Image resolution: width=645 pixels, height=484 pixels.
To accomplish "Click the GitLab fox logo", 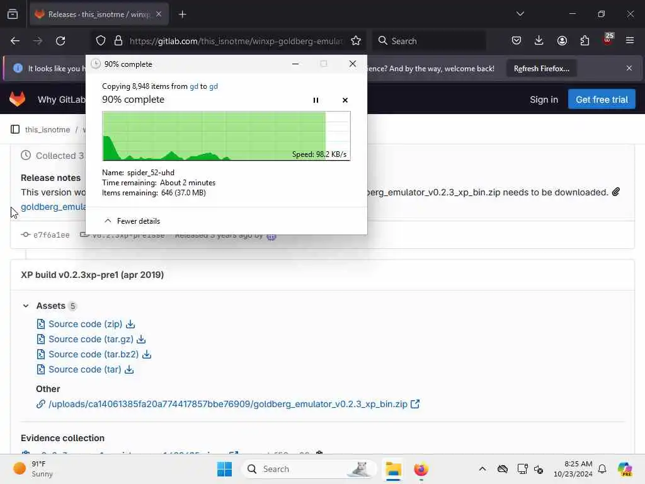I will tap(17, 99).
